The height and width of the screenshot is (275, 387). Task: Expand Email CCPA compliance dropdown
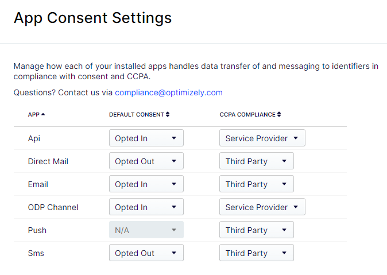point(256,184)
